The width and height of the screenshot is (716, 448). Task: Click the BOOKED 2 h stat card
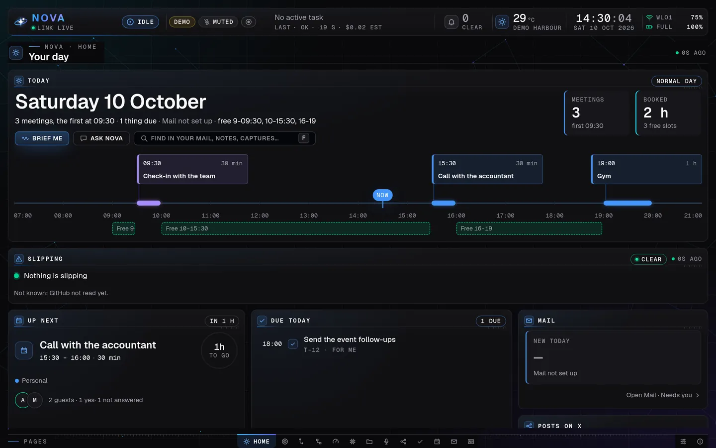[669, 113]
